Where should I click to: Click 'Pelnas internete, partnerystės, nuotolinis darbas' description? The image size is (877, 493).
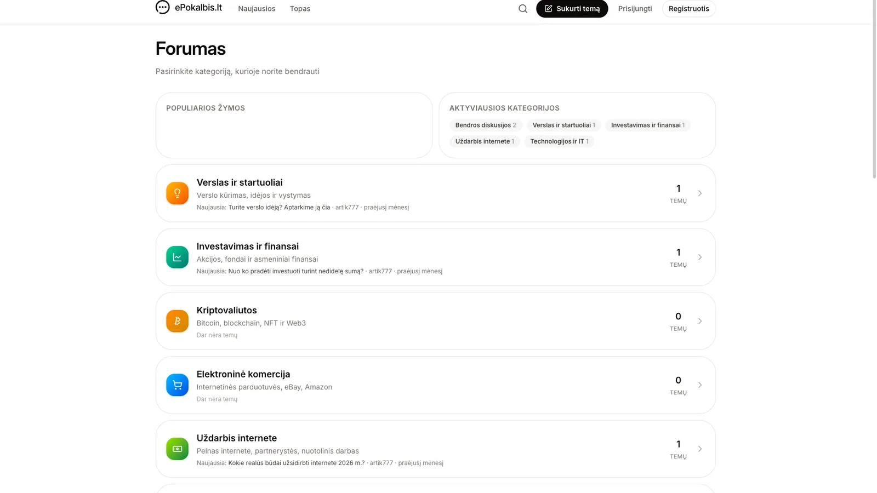pos(277,451)
